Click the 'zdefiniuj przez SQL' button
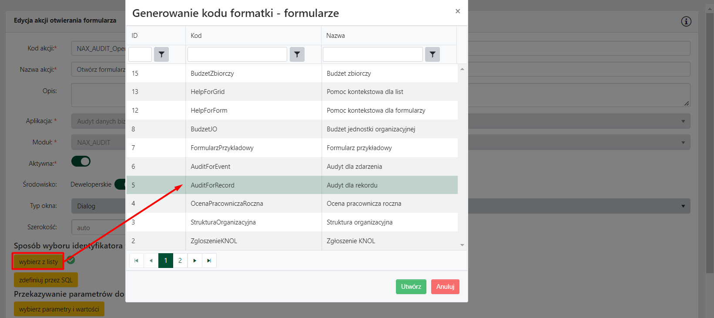714x318 pixels. (x=46, y=280)
